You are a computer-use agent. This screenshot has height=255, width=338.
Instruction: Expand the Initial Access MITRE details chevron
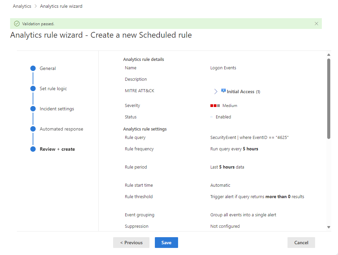pos(216,91)
